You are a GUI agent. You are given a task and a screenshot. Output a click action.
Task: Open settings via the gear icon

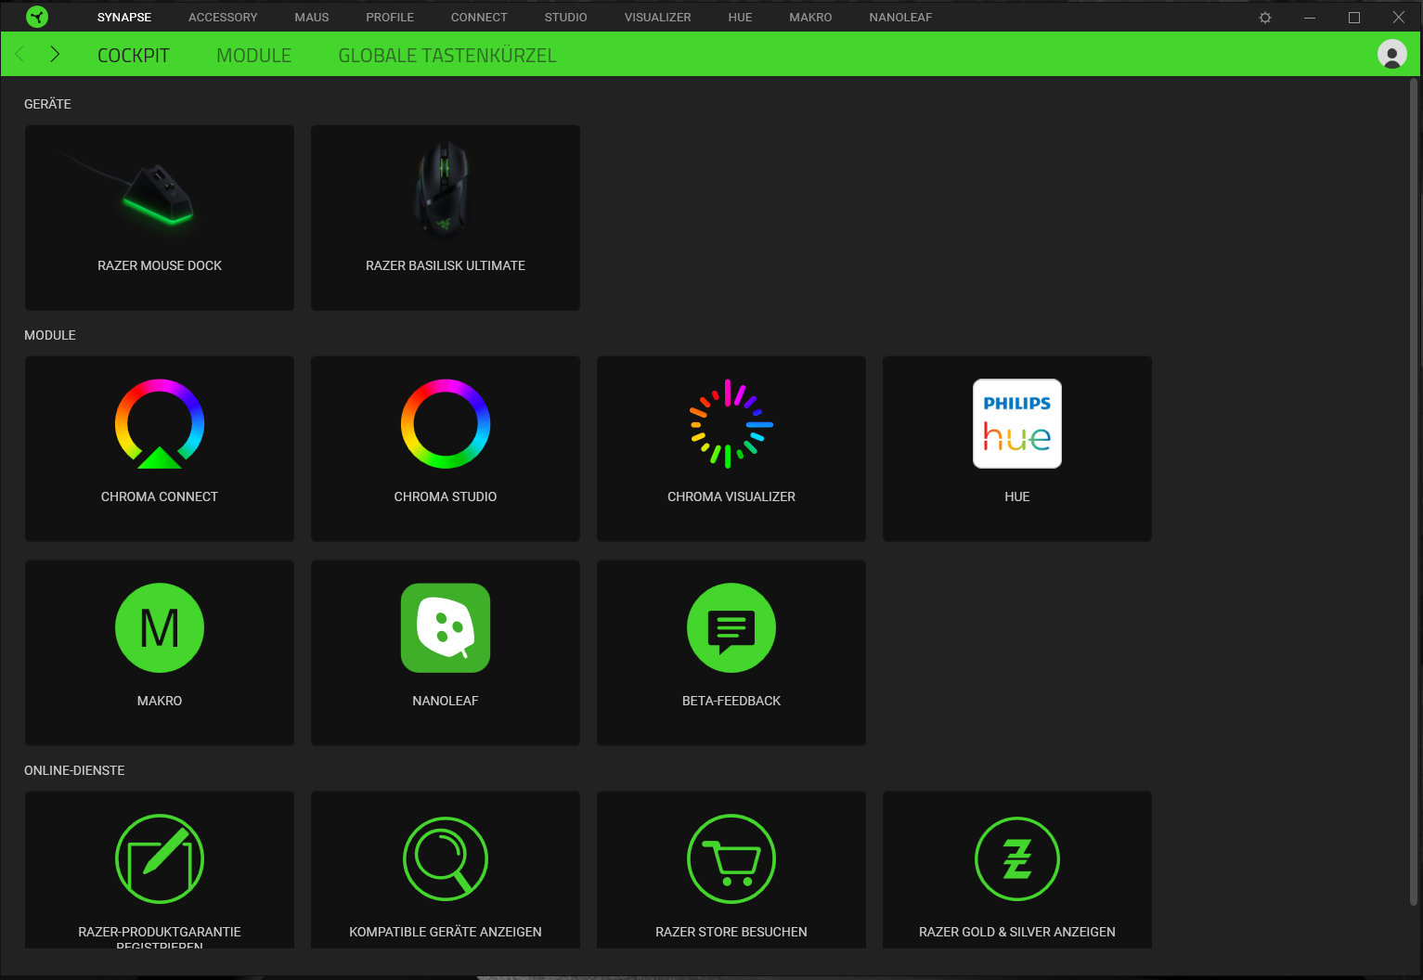click(x=1264, y=17)
